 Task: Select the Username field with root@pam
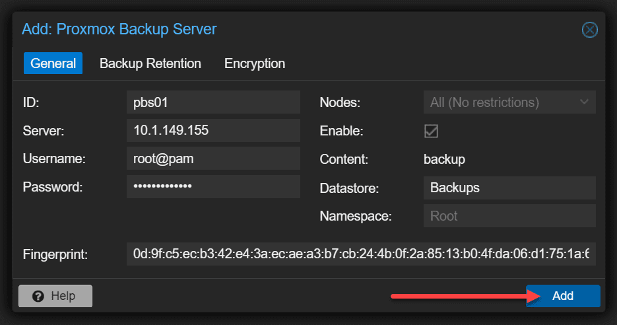pyautogui.click(x=212, y=159)
